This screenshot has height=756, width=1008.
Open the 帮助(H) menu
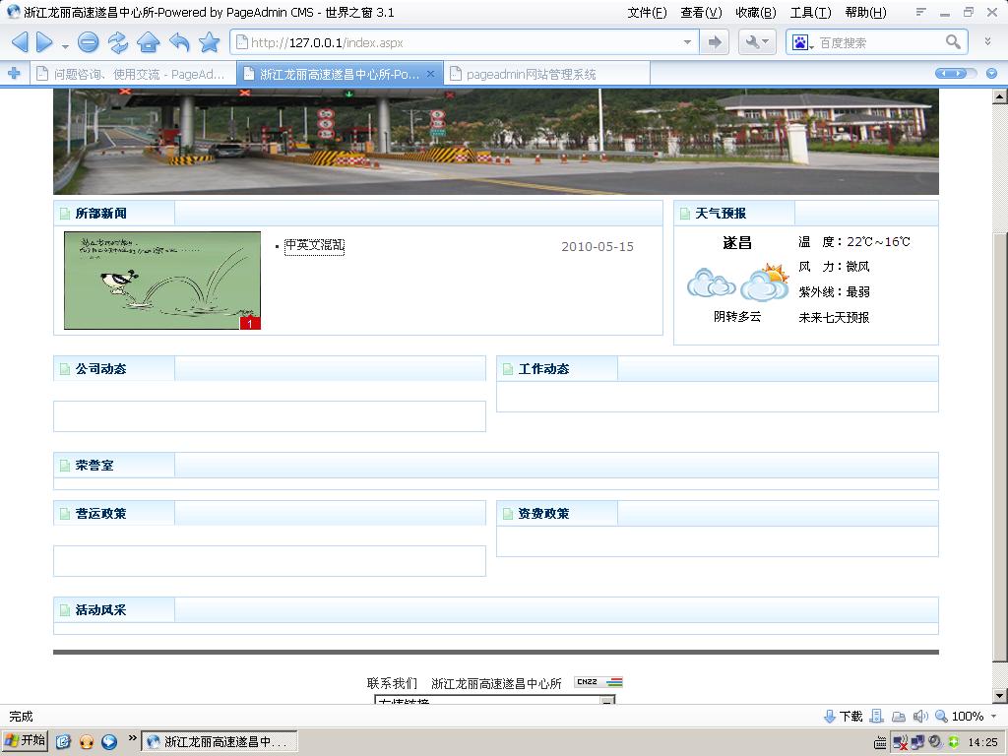(865, 12)
